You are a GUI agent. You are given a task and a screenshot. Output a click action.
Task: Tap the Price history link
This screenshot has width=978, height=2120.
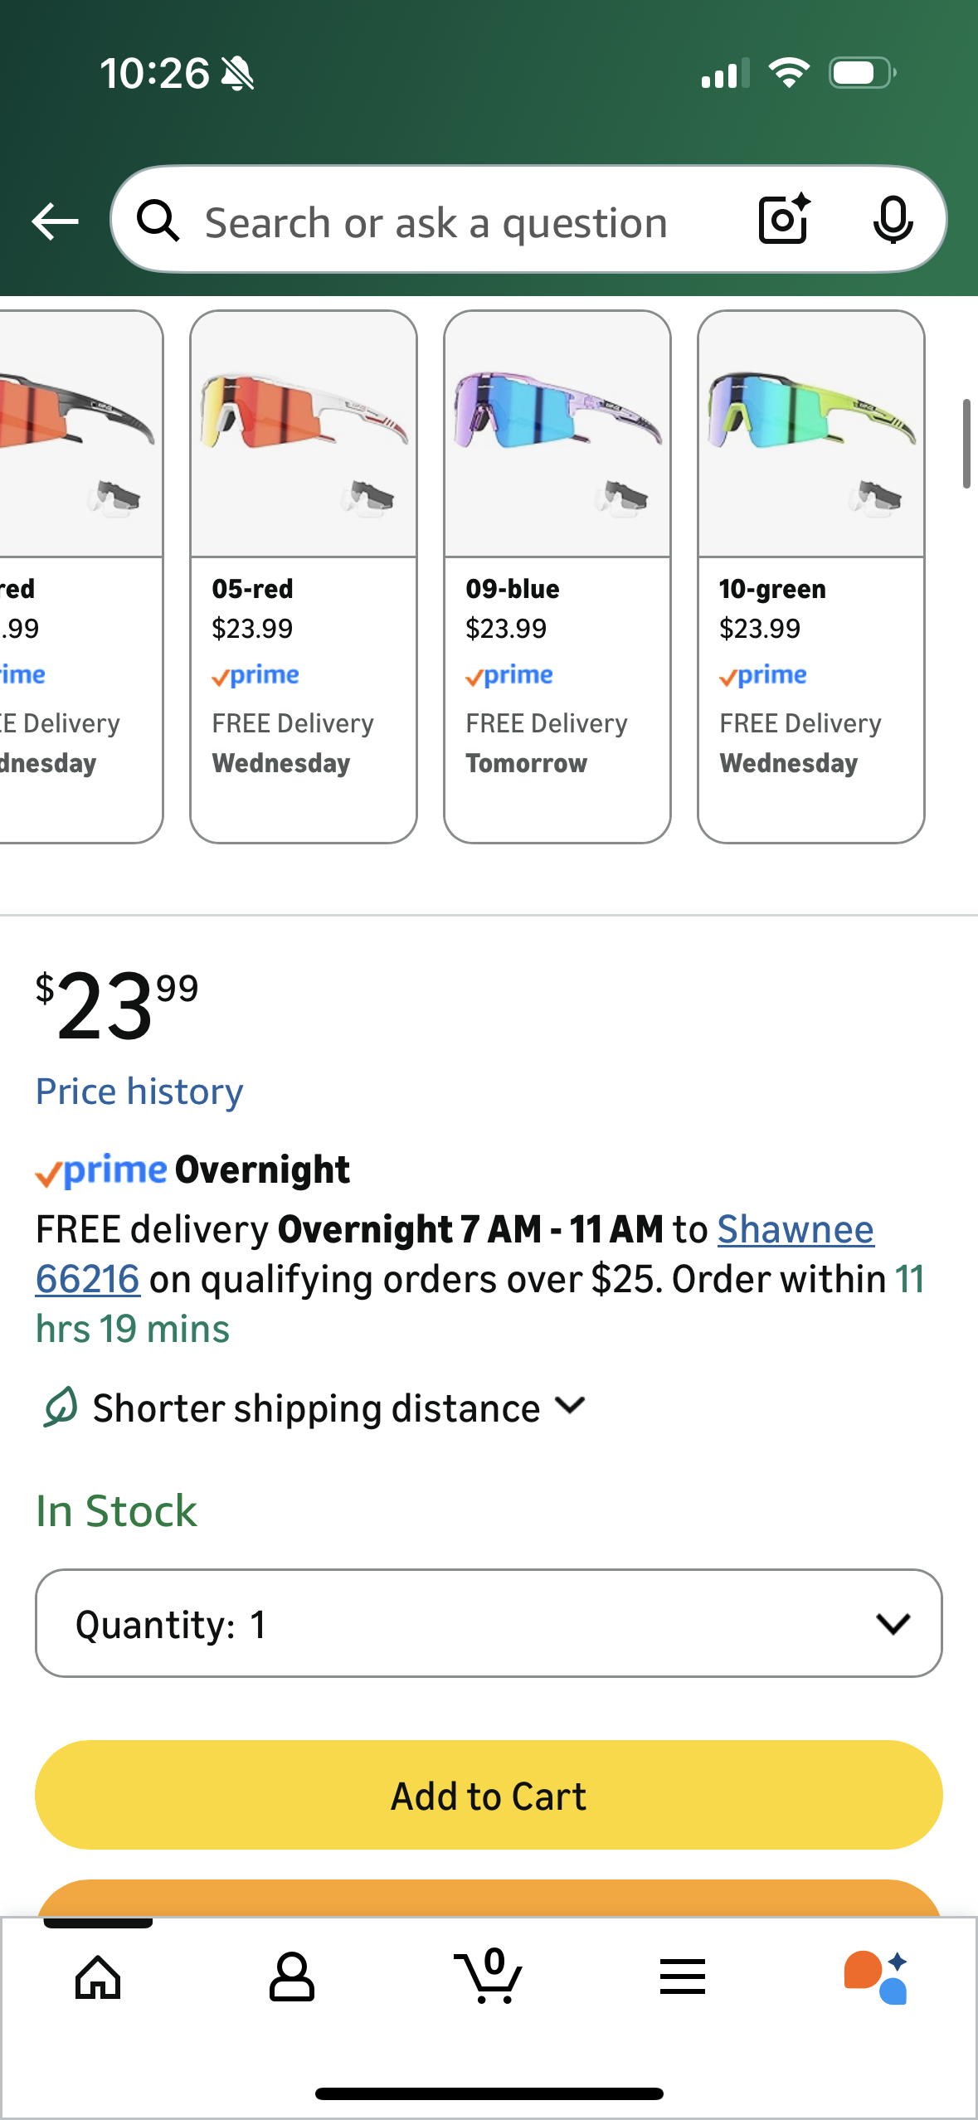coord(139,1092)
